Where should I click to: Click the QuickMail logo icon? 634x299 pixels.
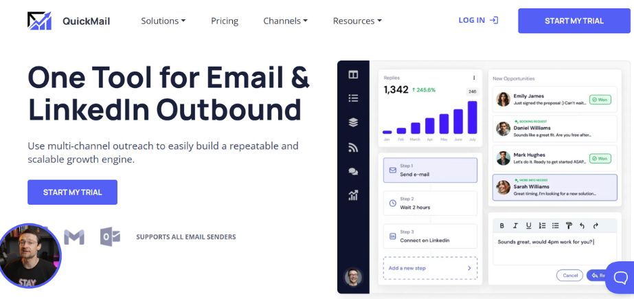click(x=40, y=21)
